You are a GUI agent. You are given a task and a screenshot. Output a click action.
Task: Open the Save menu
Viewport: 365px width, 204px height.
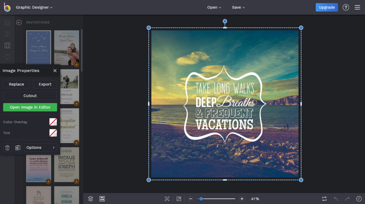238,7
